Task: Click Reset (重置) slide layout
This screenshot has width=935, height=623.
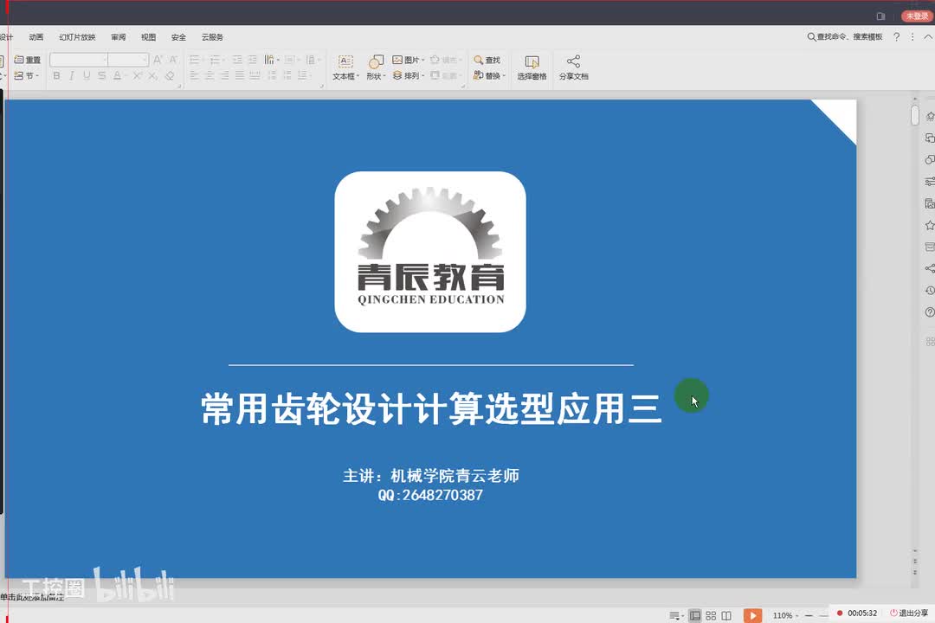Action: click(28, 60)
